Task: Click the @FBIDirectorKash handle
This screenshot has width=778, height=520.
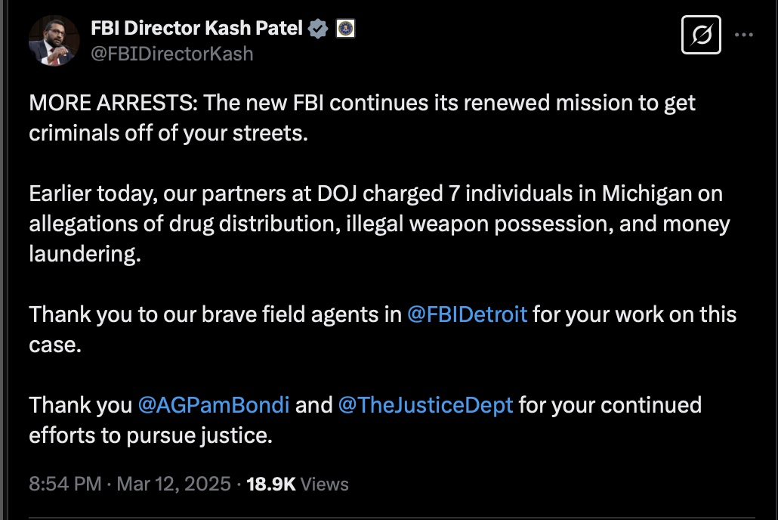Action: (171, 54)
